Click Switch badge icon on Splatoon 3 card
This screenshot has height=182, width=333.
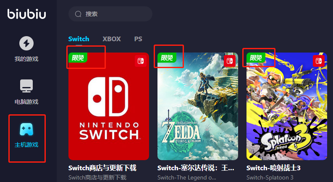[x=319, y=61]
